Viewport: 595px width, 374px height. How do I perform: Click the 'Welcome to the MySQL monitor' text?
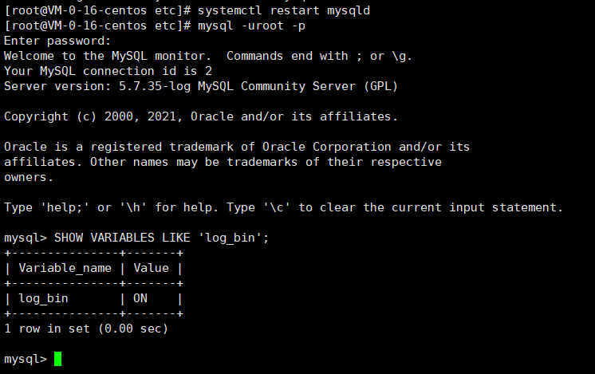(108, 56)
